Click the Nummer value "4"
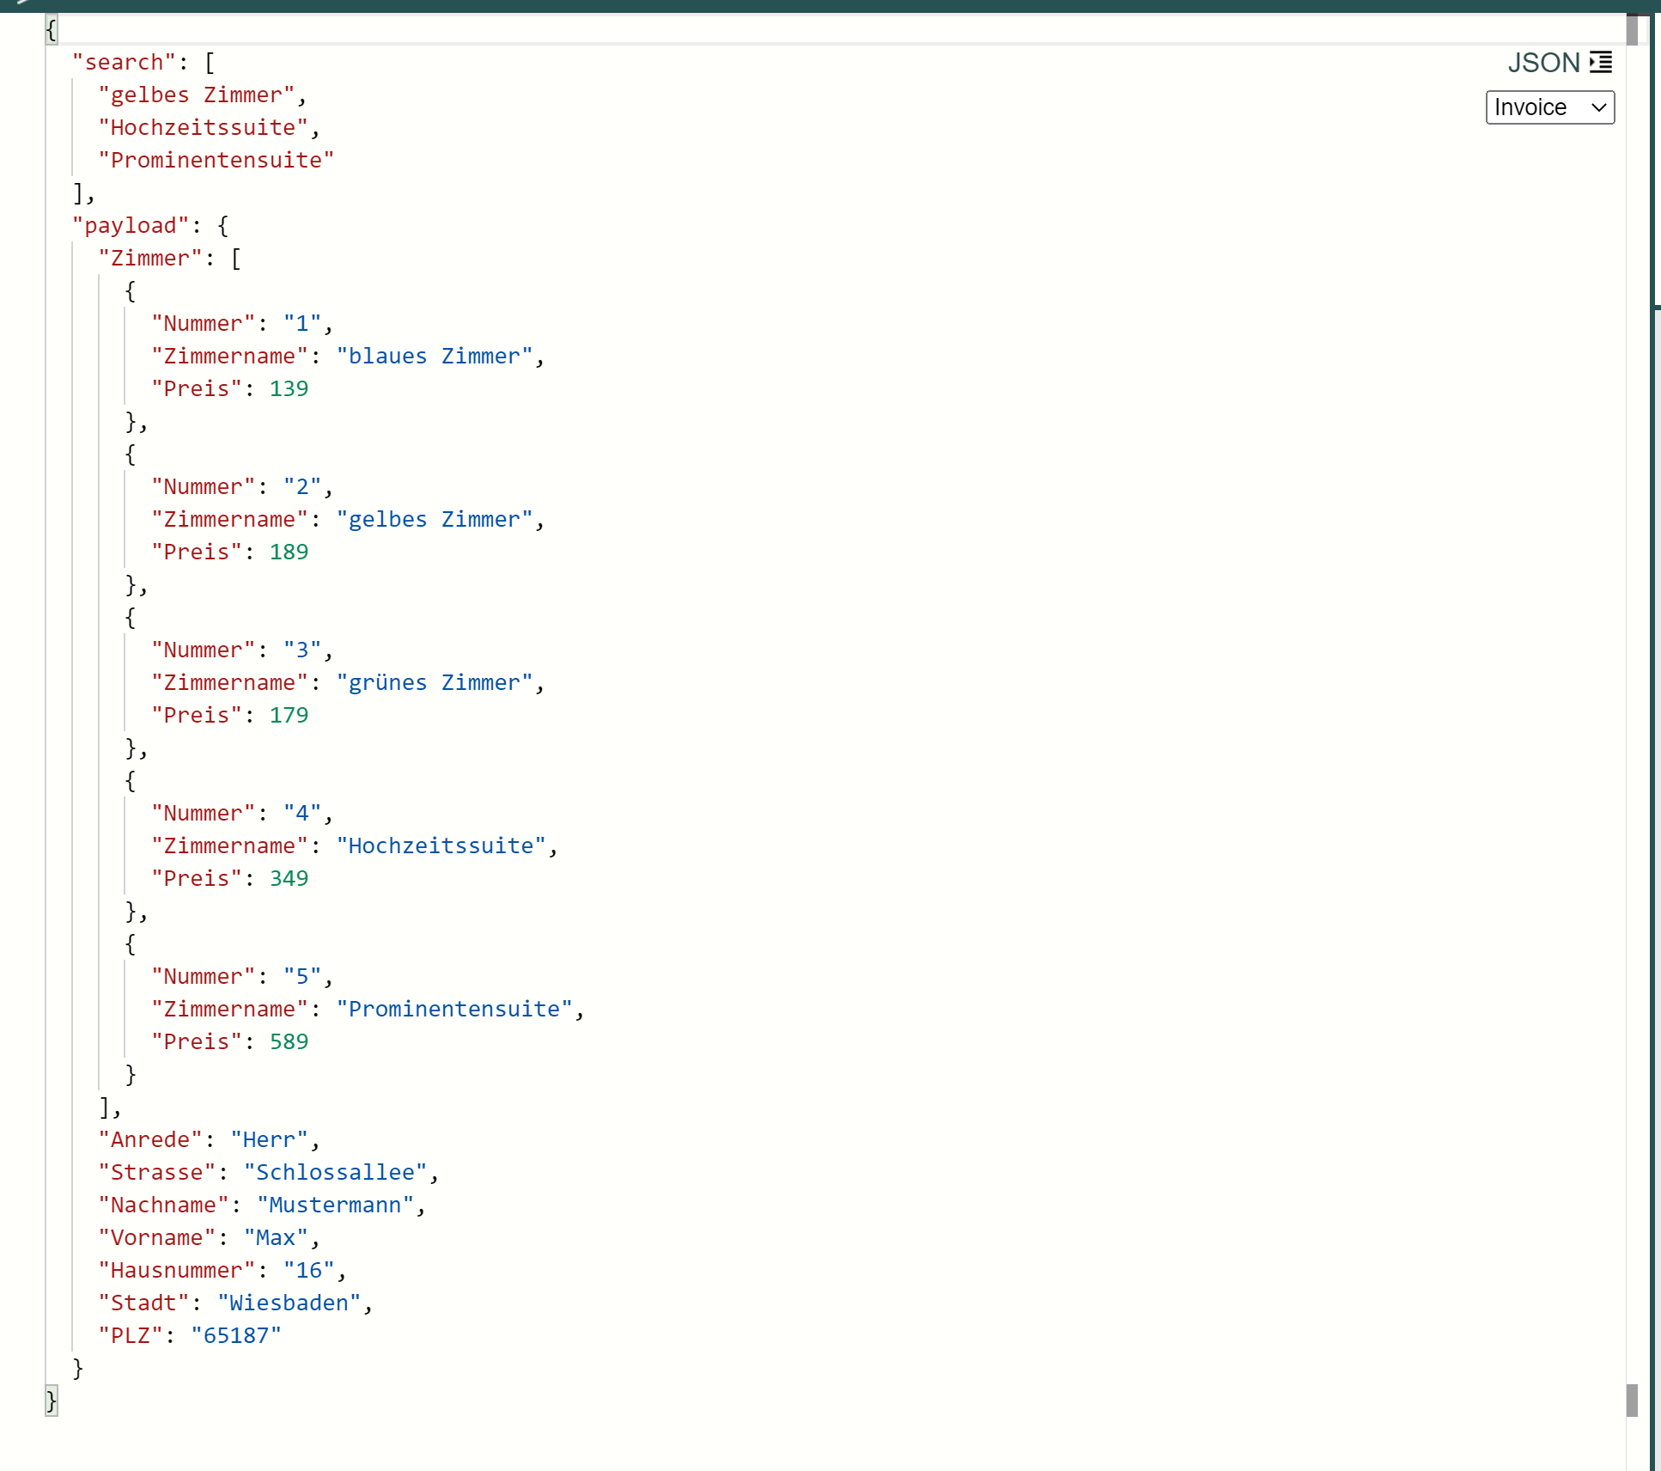 pyautogui.click(x=302, y=814)
